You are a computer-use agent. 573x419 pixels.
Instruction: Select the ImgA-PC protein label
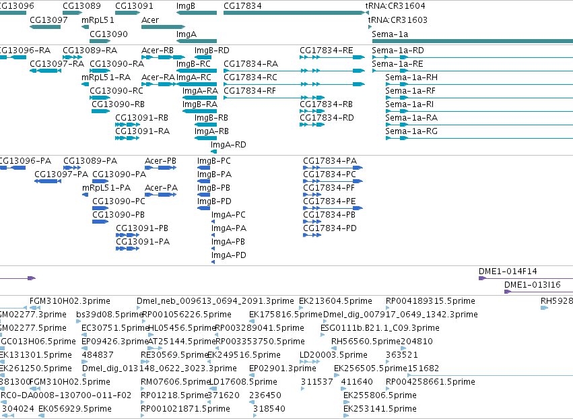coord(228,215)
